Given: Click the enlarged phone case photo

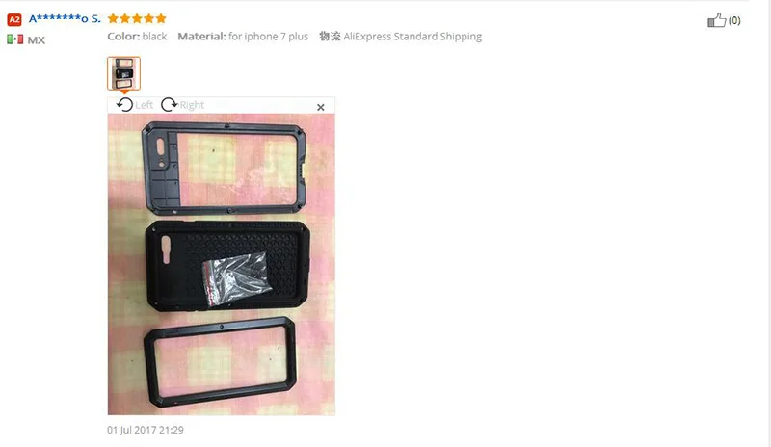Looking at the screenshot, I should tap(222, 265).
